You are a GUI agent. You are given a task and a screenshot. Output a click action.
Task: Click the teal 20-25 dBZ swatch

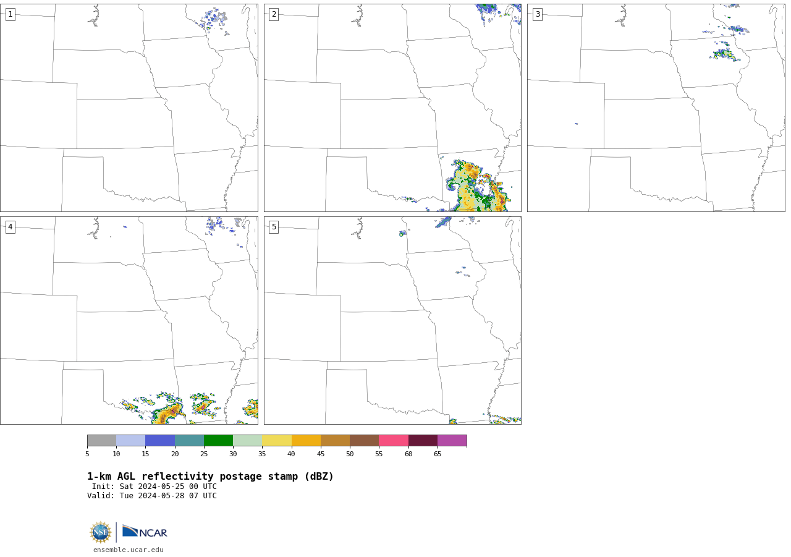coord(189,441)
